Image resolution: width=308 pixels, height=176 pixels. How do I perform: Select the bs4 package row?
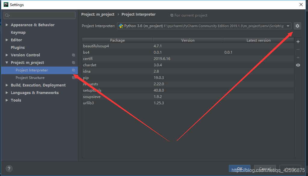point(188,52)
